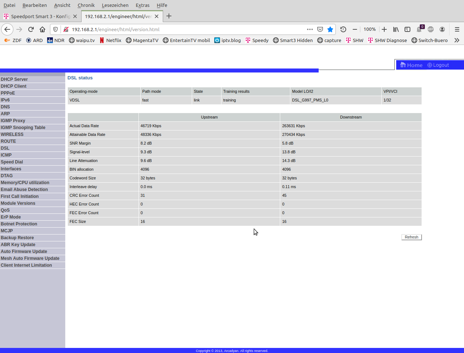Zoom in with the plus button

coord(384,29)
